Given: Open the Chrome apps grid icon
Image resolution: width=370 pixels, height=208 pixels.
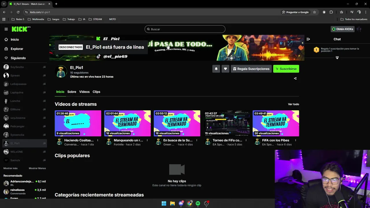Looking at the screenshot, I should click(4, 19).
